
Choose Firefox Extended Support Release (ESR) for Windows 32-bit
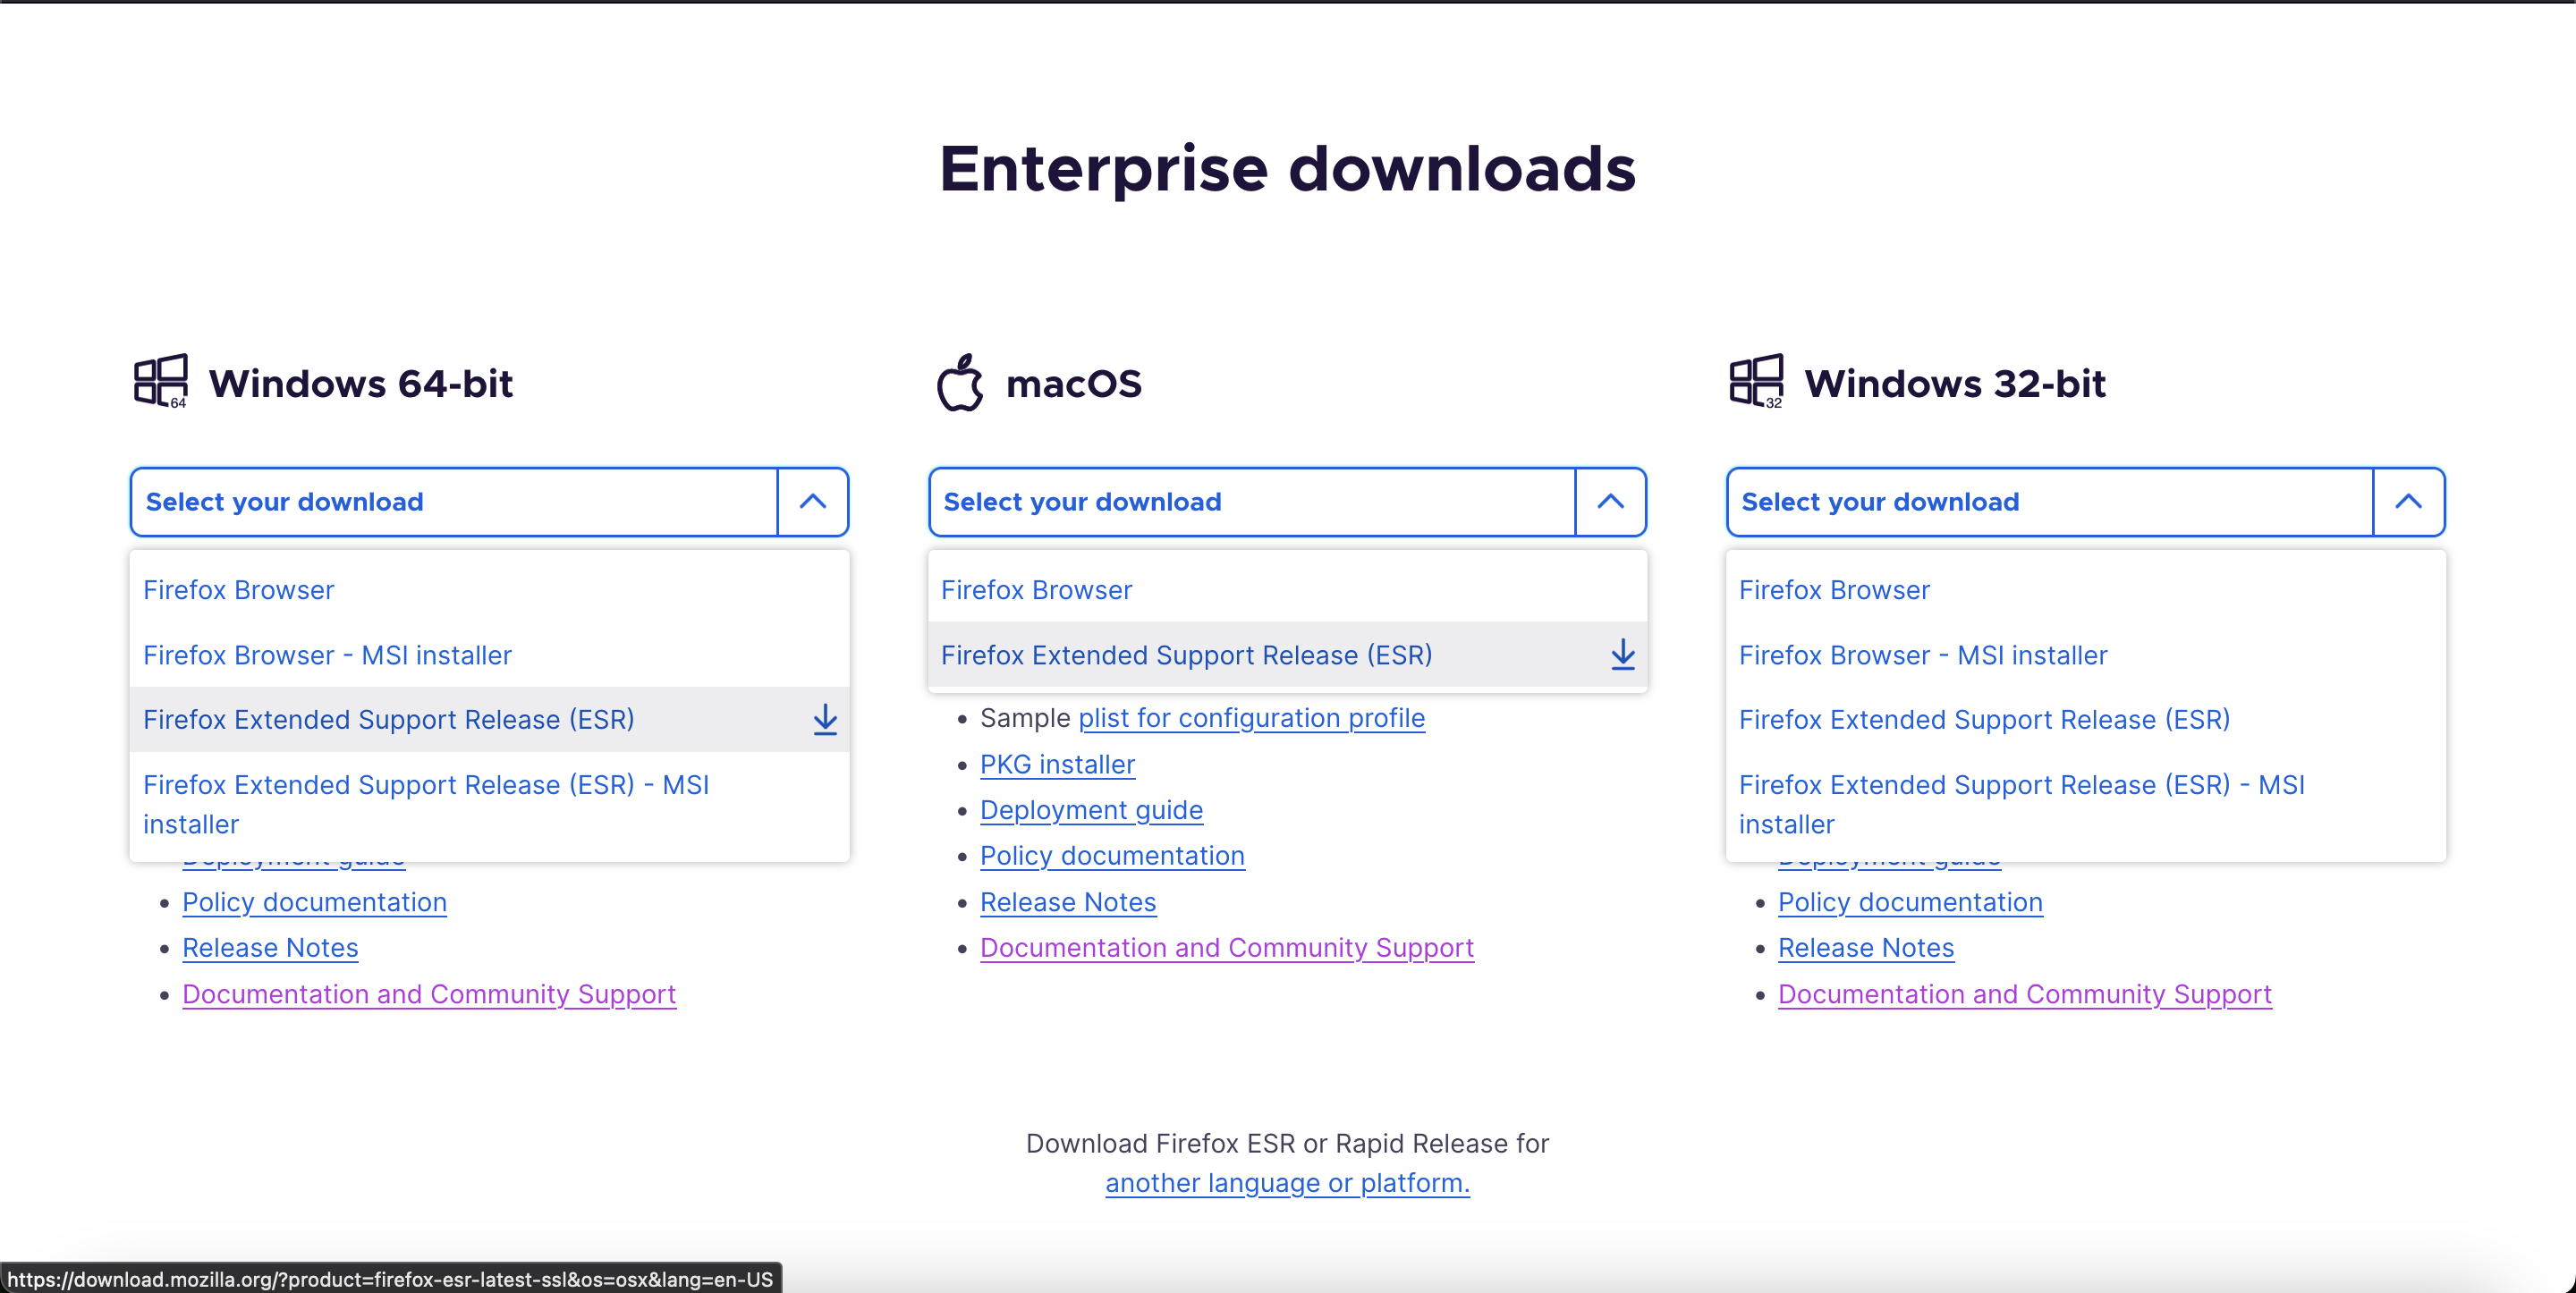2085,719
